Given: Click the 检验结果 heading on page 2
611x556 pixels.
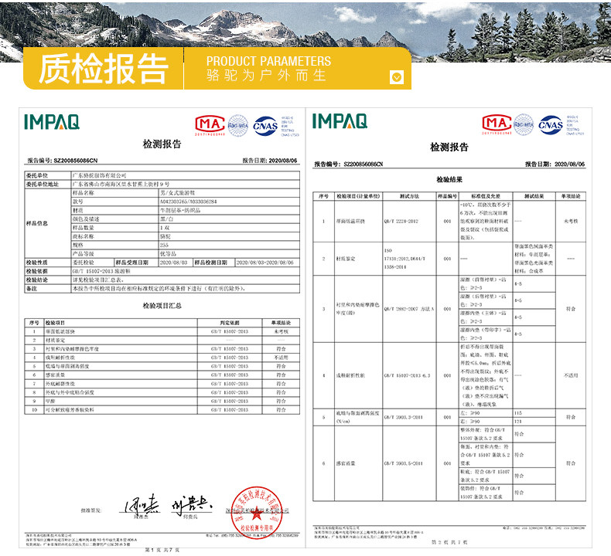Looking at the screenshot, I should (449, 180).
